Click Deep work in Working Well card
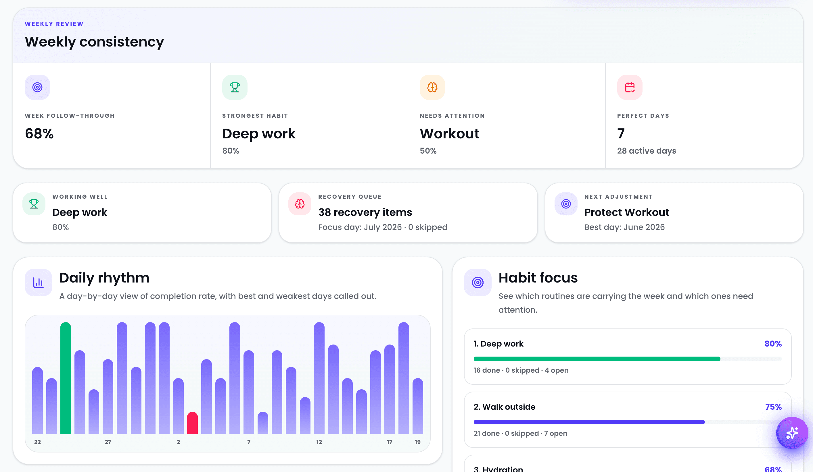 [80, 212]
